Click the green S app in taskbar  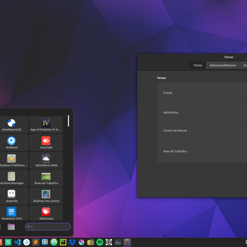tap(8, 242)
